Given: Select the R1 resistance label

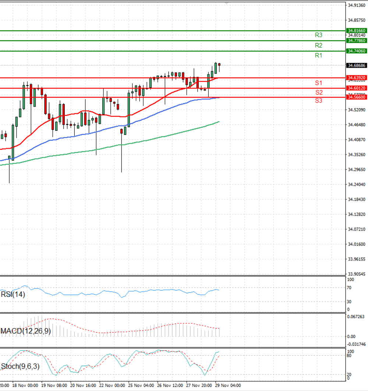Looking at the screenshot, I should click(319, 56).
